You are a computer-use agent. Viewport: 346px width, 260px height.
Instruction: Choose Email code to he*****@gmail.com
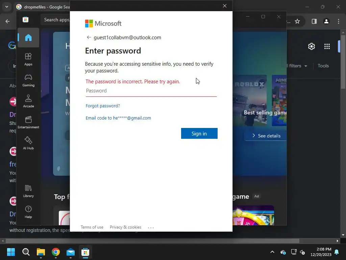(118, 118)
